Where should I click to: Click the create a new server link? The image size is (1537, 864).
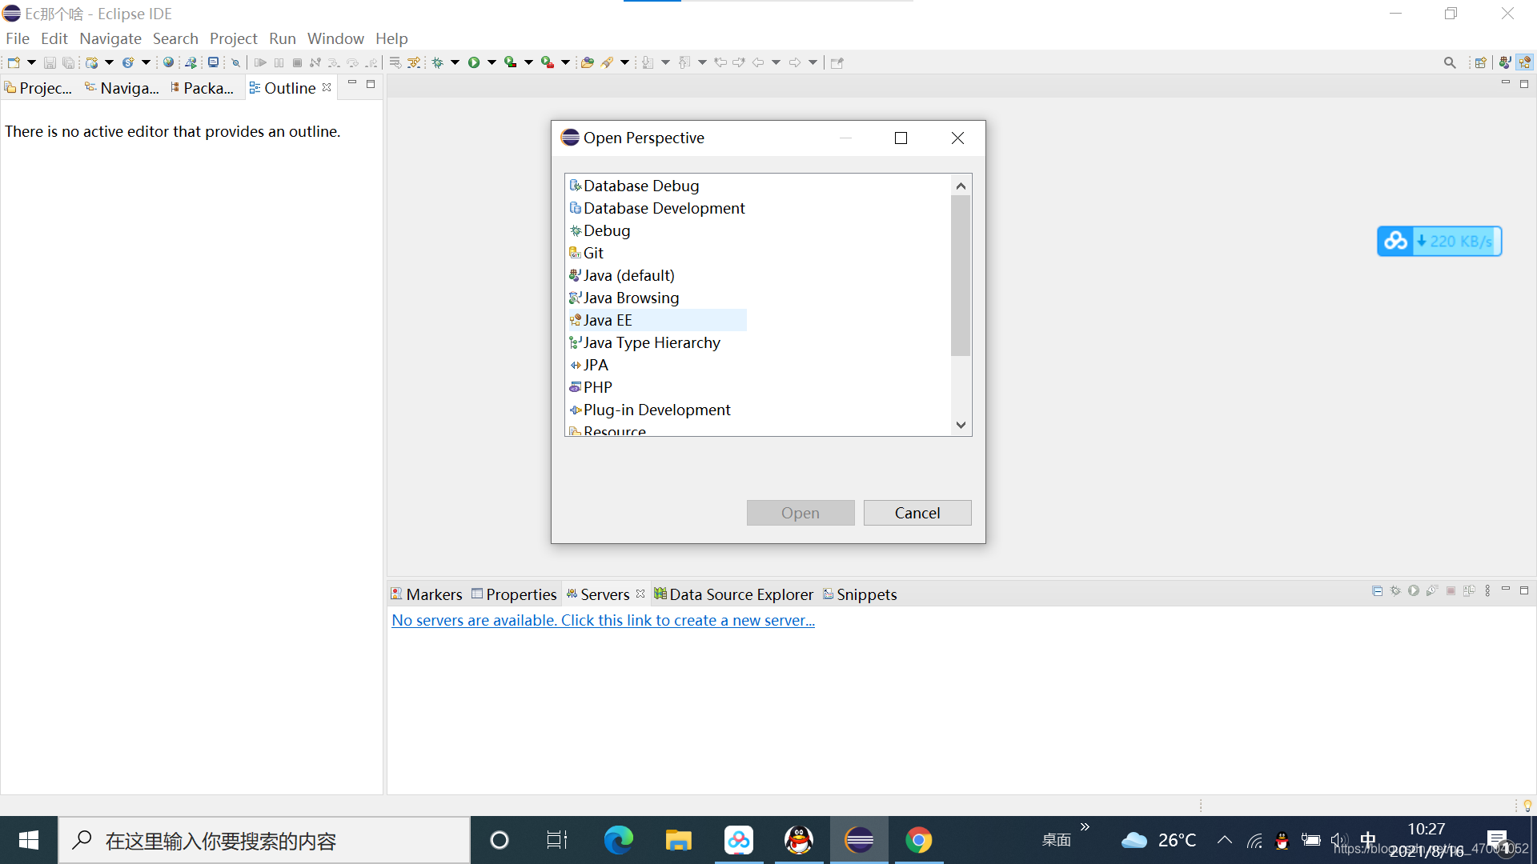[603, 620]
